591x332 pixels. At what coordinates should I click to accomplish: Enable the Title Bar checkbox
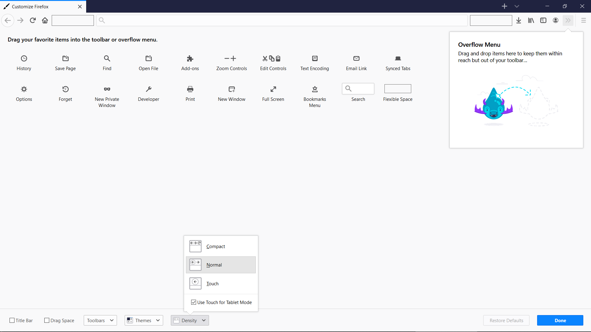tap(12, 320)
